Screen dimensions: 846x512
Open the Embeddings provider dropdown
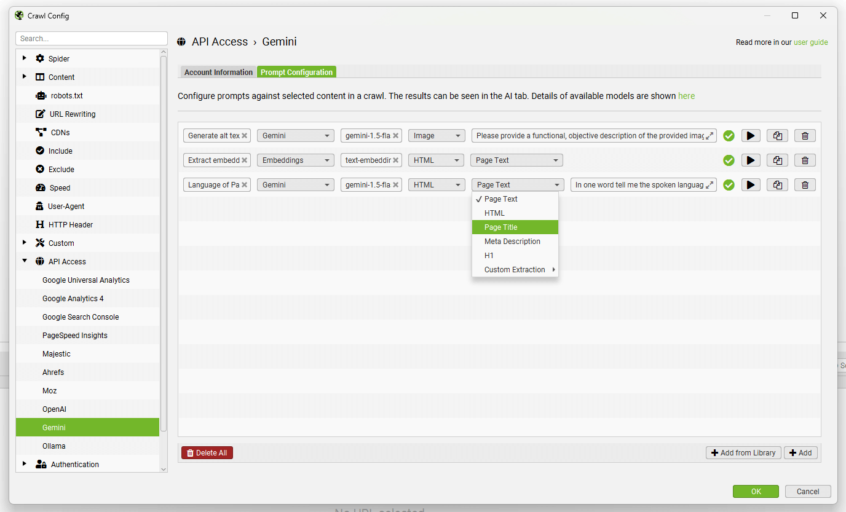point(295,160)
